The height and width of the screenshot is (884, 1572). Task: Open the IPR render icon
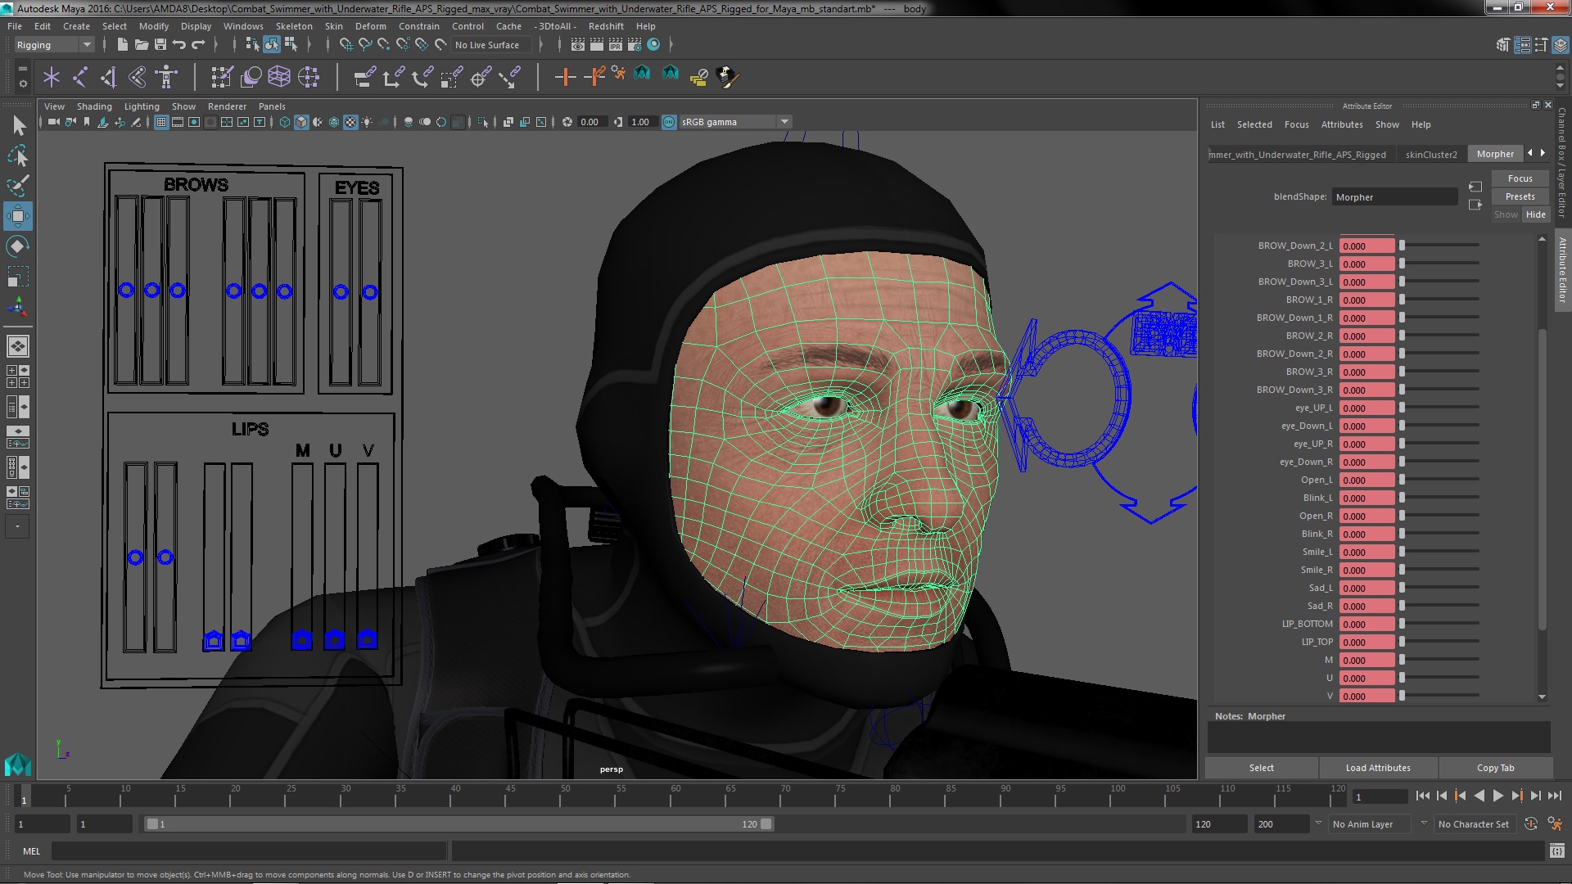click(615, 45)
